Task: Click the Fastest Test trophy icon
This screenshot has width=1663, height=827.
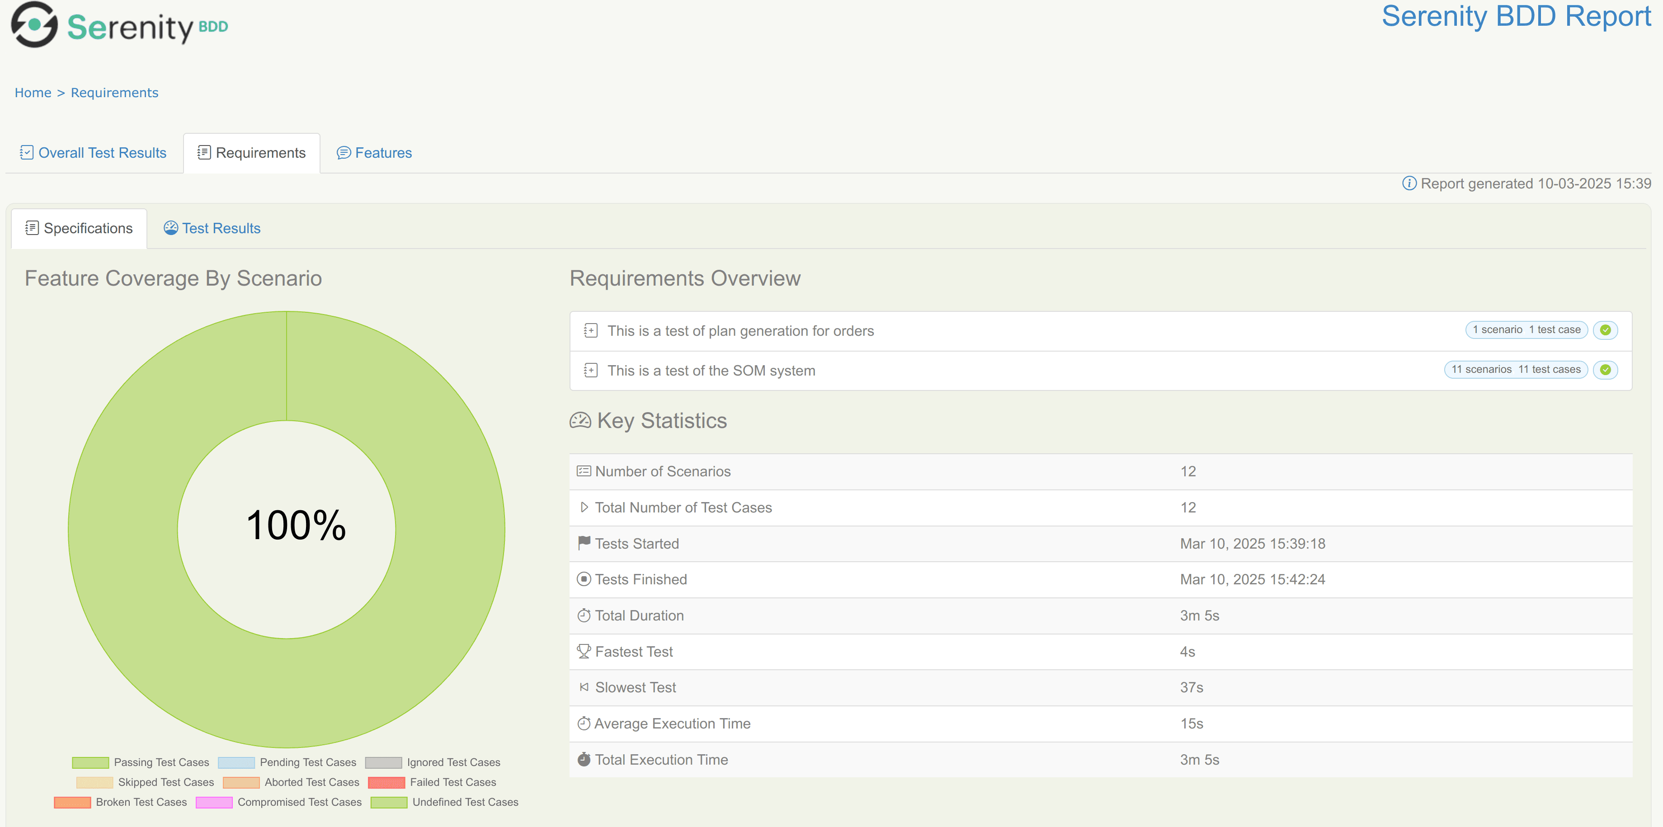Action: pos(584,651)
